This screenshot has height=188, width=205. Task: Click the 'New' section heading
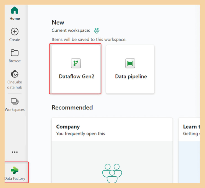(x=58, y=22)
